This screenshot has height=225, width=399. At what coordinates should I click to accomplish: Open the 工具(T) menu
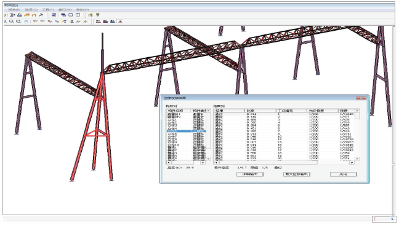point(48,10)
